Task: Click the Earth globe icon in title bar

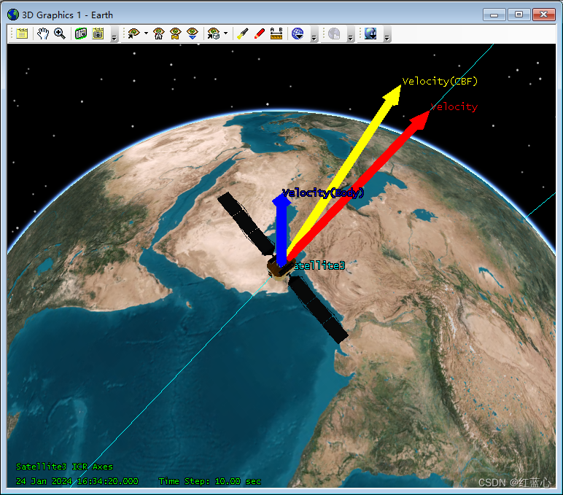Action: point(13,15)
